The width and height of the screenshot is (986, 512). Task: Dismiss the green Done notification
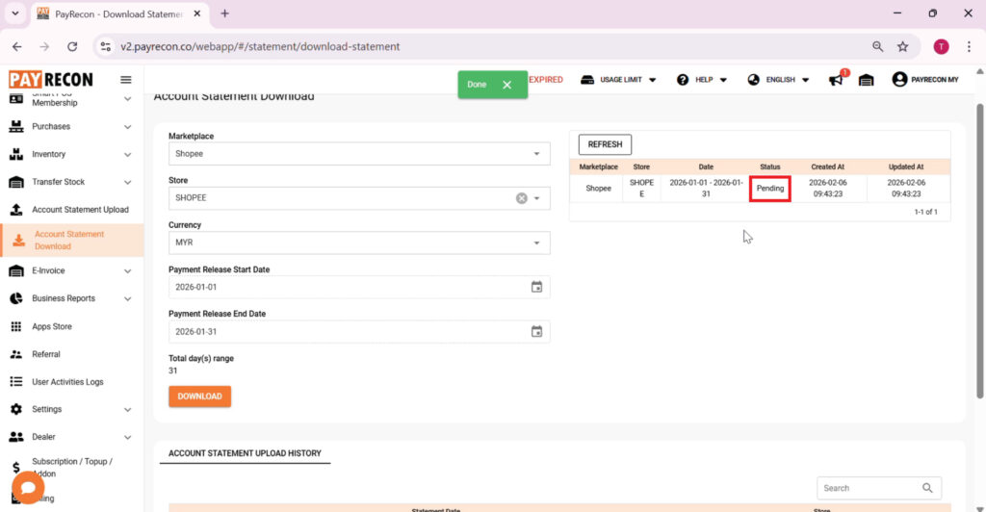coord(506,85)
